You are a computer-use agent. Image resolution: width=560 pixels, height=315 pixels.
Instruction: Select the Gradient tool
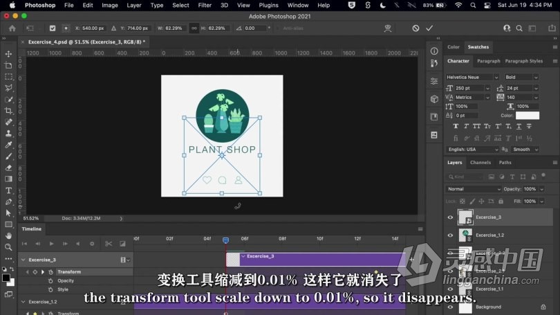[8, 179]
